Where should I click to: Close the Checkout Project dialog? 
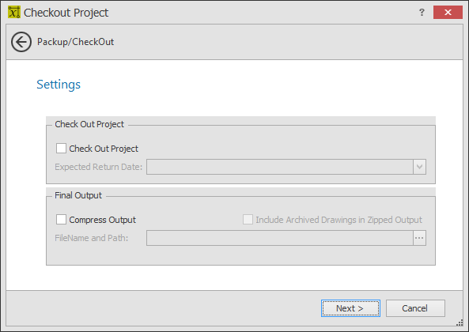pos(448,12)
